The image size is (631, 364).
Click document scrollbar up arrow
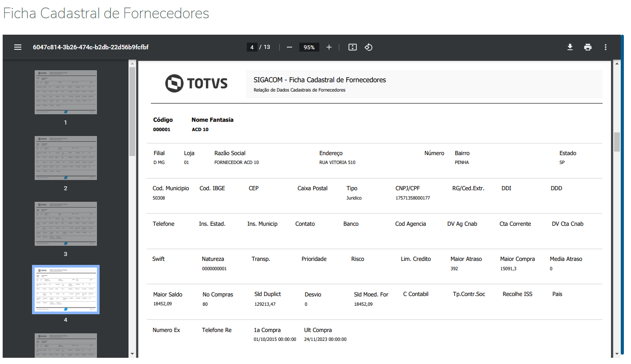pyautogui.click(x=617, y=64)
